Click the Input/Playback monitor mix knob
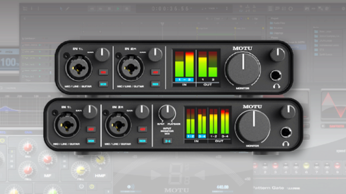 (x=167, y=112)
